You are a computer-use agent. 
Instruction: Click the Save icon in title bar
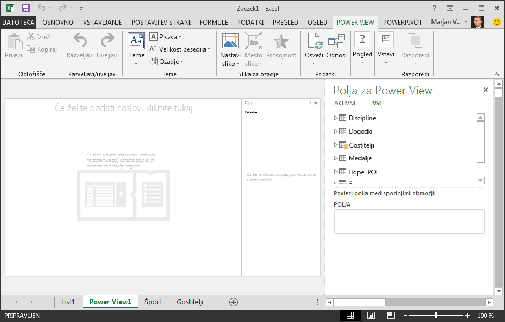coord(25,8)
